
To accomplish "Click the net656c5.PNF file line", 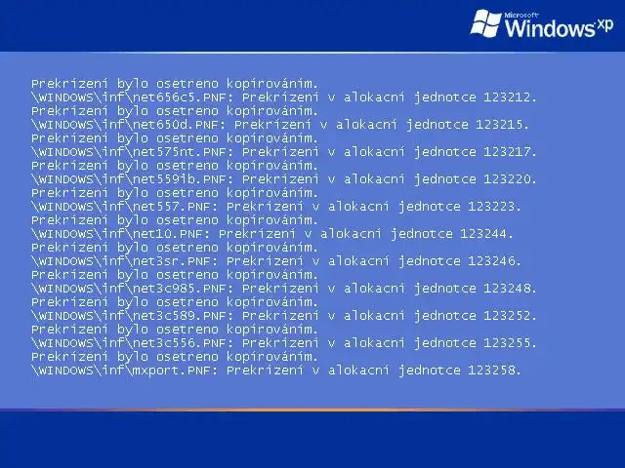I will tap(284, 97).
